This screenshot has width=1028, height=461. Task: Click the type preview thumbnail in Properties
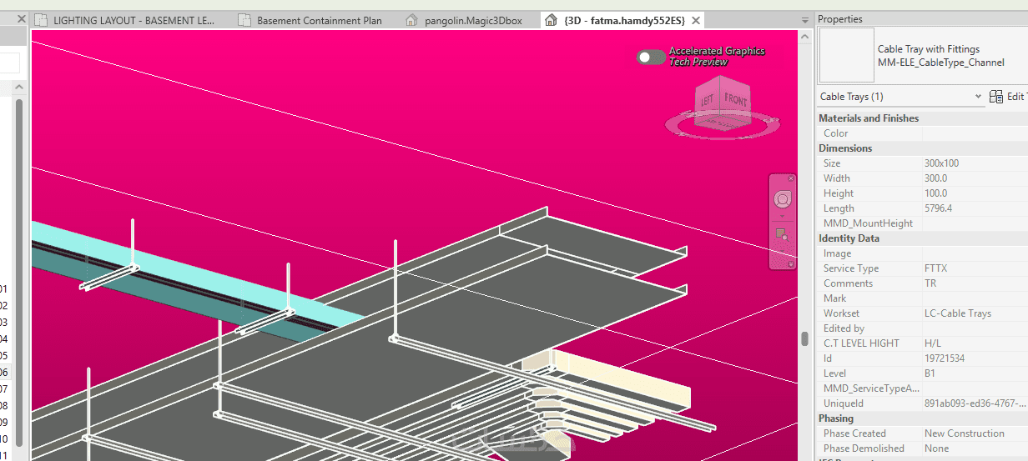[x=846, y=56]
